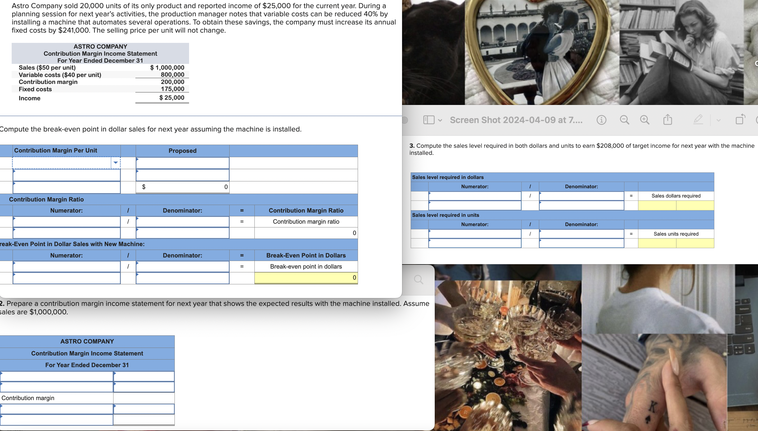Click 'Sales level required in units' header
Image resolution: width=758 pixels, height=431 pixels.
point(445,215)
